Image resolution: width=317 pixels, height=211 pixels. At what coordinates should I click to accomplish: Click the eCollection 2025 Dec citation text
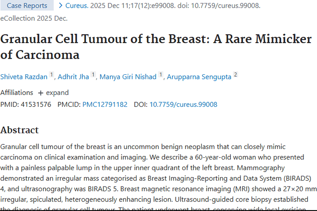click(34, 18)
